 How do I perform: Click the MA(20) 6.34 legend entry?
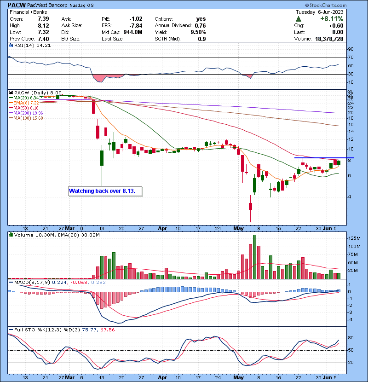coord(26,98)
